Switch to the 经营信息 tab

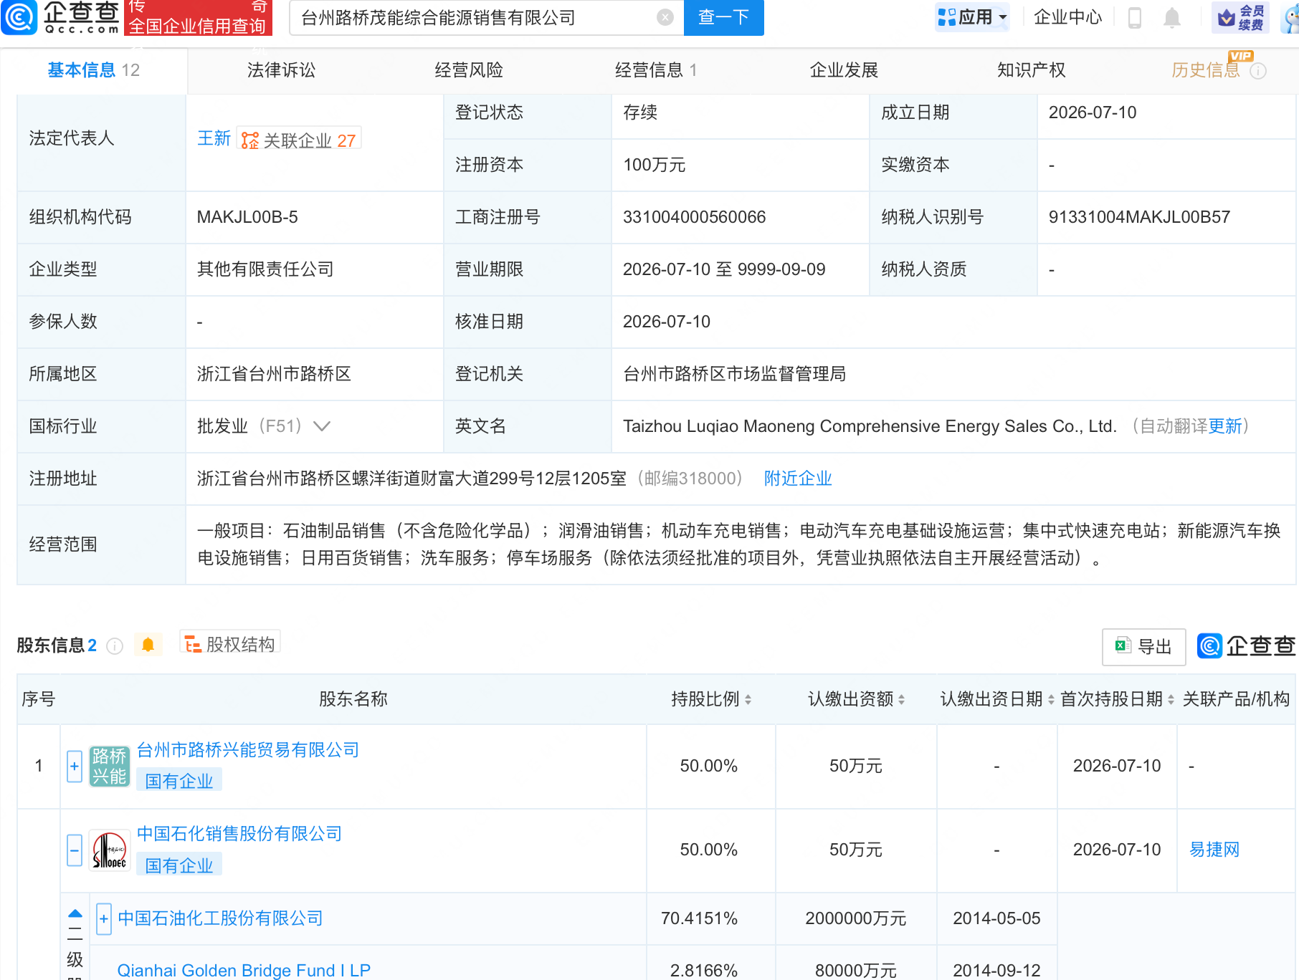click(x=656, y=70)
